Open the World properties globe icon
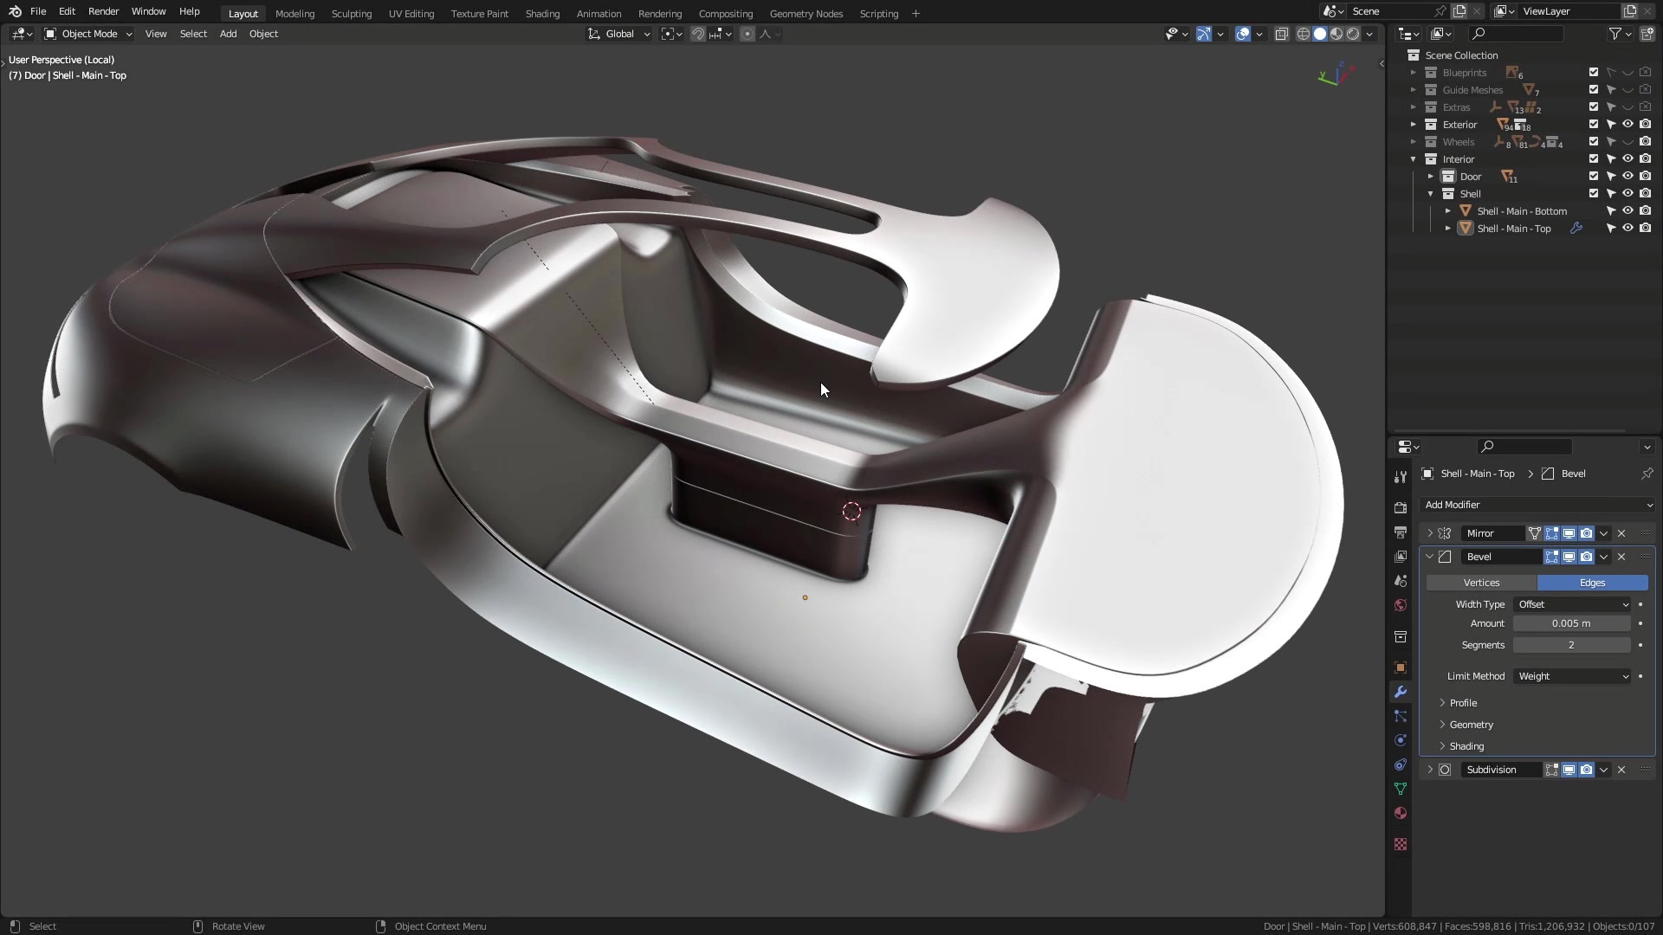The width and height of the screenshot is (1663, 935). coord(1400,605)
